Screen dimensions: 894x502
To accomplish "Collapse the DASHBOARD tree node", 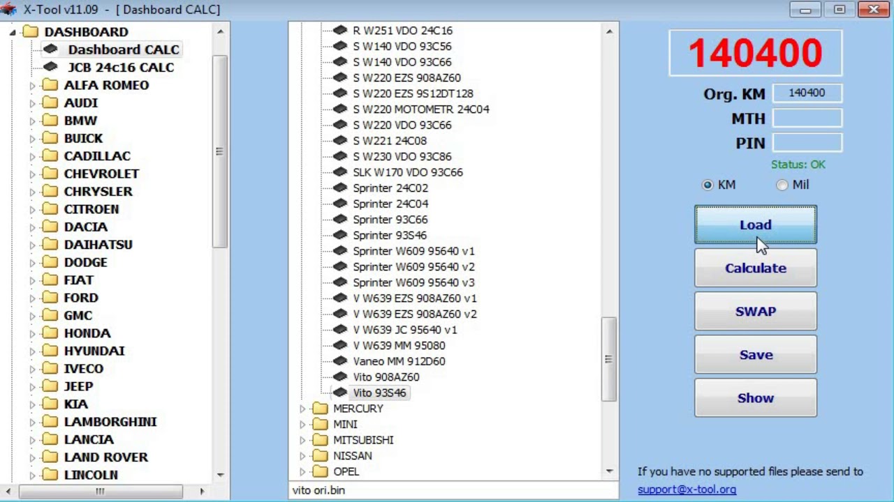I will point(13,32).
